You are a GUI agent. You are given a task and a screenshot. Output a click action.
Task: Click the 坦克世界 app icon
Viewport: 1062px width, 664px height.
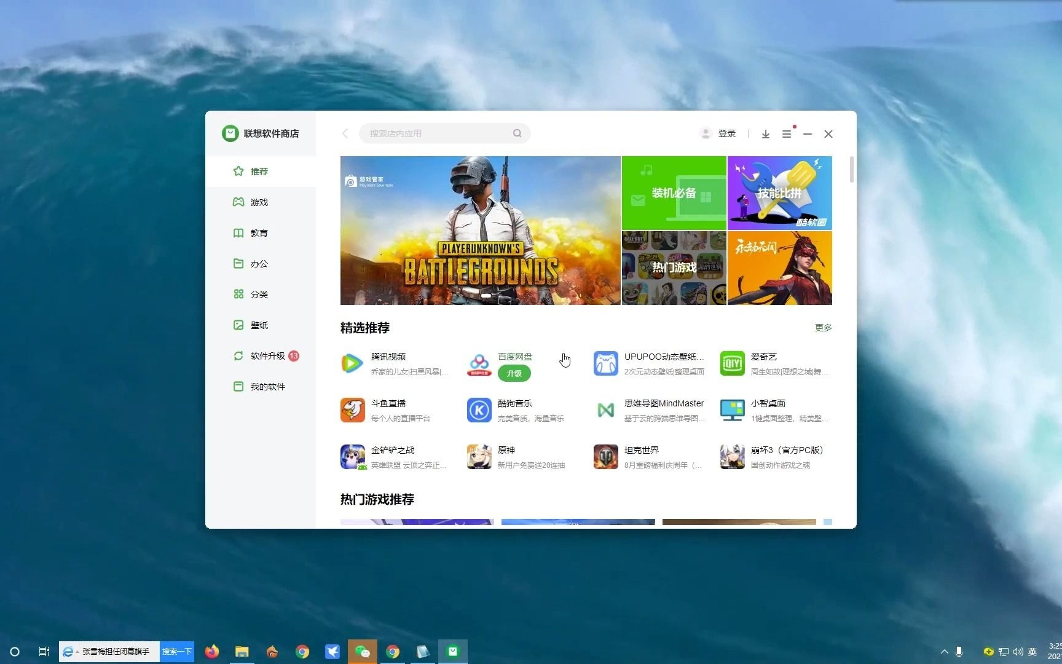tap(605, 457)
